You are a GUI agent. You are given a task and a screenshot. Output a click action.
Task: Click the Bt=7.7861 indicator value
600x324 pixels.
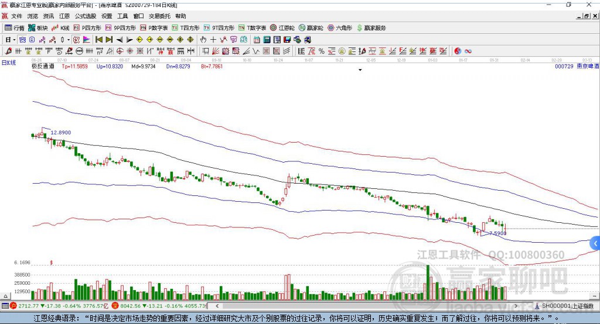[x=212, y=66]
